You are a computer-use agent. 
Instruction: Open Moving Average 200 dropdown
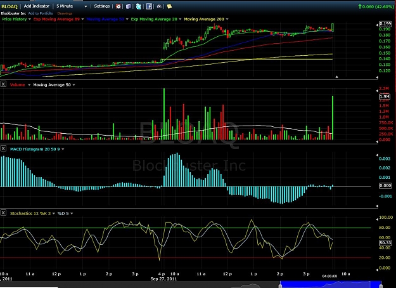pos(227,19)
